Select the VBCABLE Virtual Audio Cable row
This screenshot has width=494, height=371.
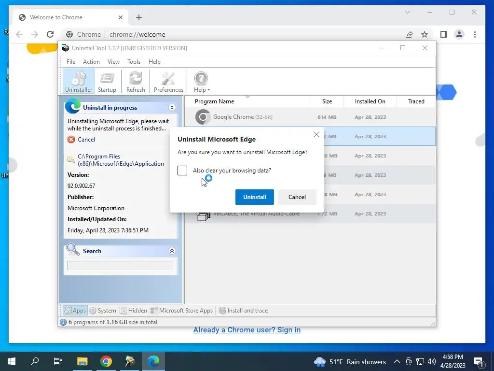click(x=310, y=214)
